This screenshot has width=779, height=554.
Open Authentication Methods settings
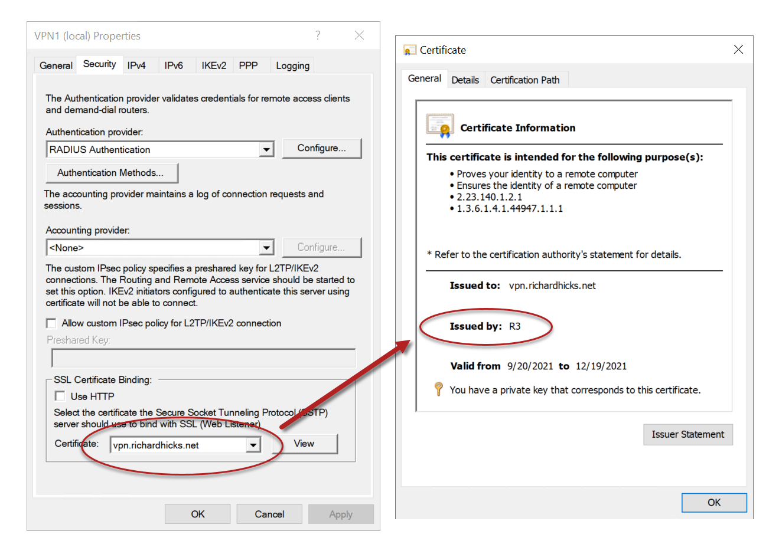pos(111,173)
